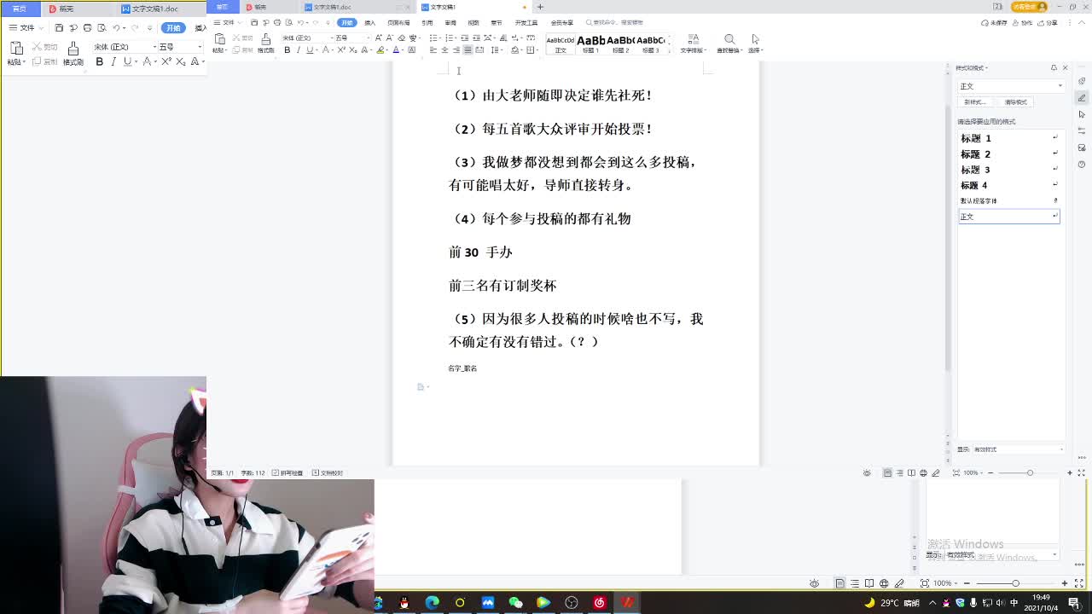Click the 选择 cursor tool in ribbon
Viewport: 1092px width, 614px height.
coord(755,43)
